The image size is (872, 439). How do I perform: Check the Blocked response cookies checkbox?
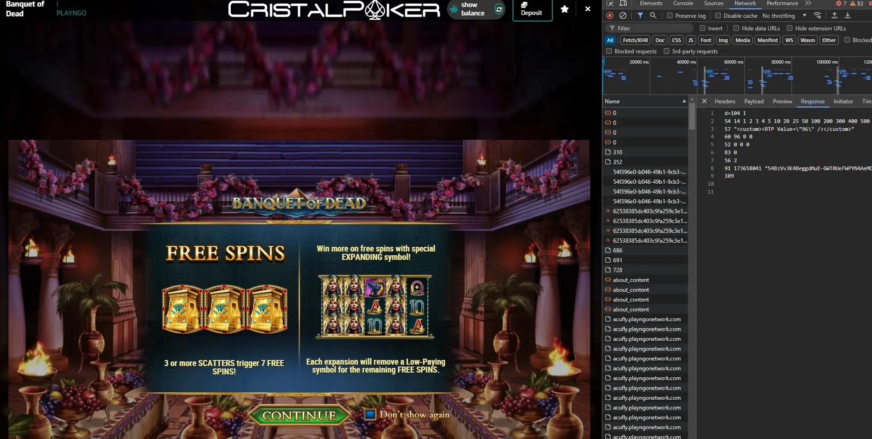point(847,40)
